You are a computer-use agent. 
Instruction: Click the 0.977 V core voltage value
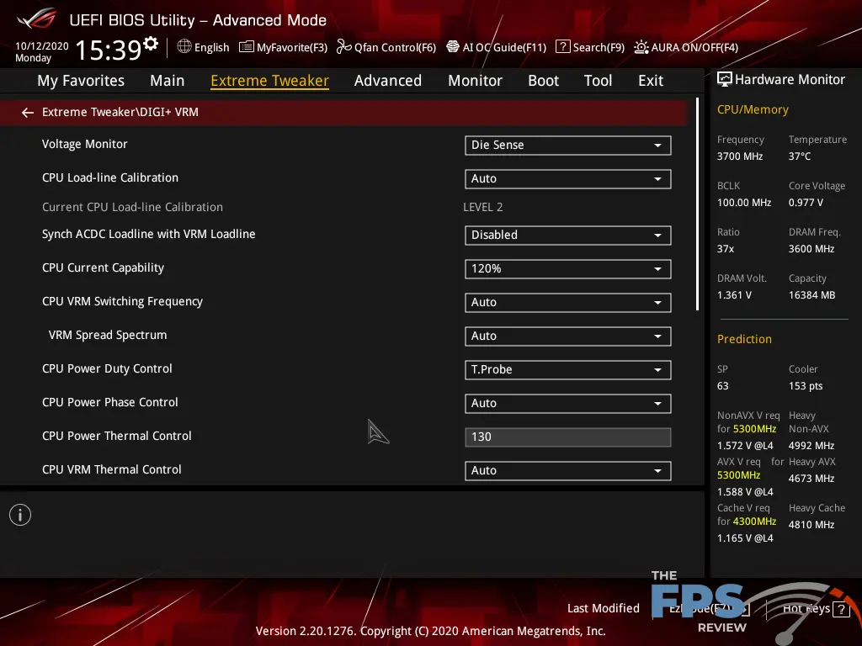806,203
